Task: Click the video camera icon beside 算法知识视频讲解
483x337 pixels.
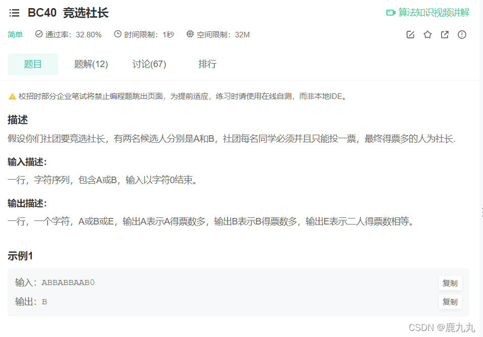Action: [390, 13]
